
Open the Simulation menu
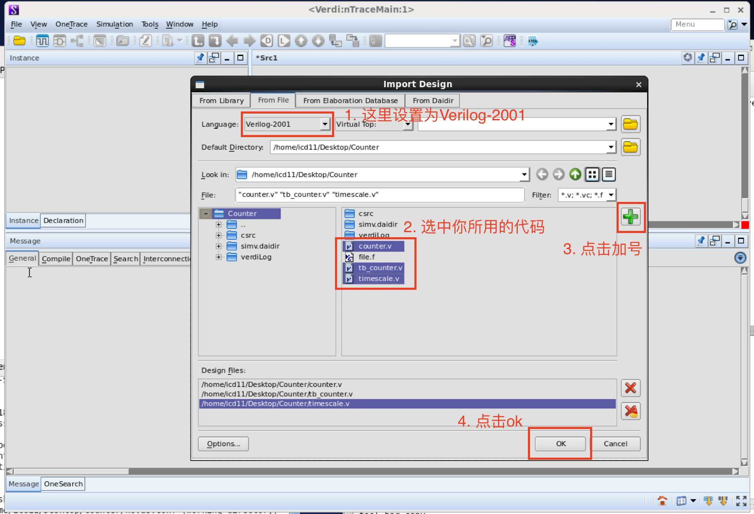pos(115,24)
